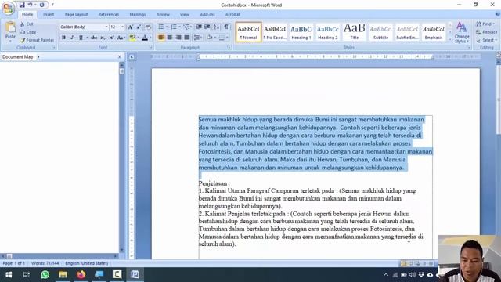Open Task View on the taskbar
This screenshot has height=282, width=501.
pyautogui.click(x=27, y=274)
